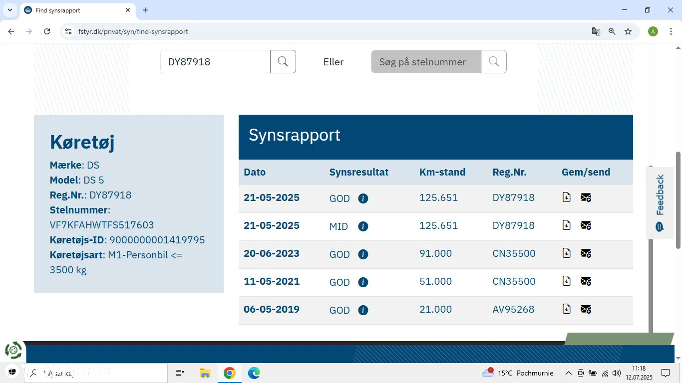
Task: Show info for 21-05-2025 GOD result
Action: click(363, 198)
